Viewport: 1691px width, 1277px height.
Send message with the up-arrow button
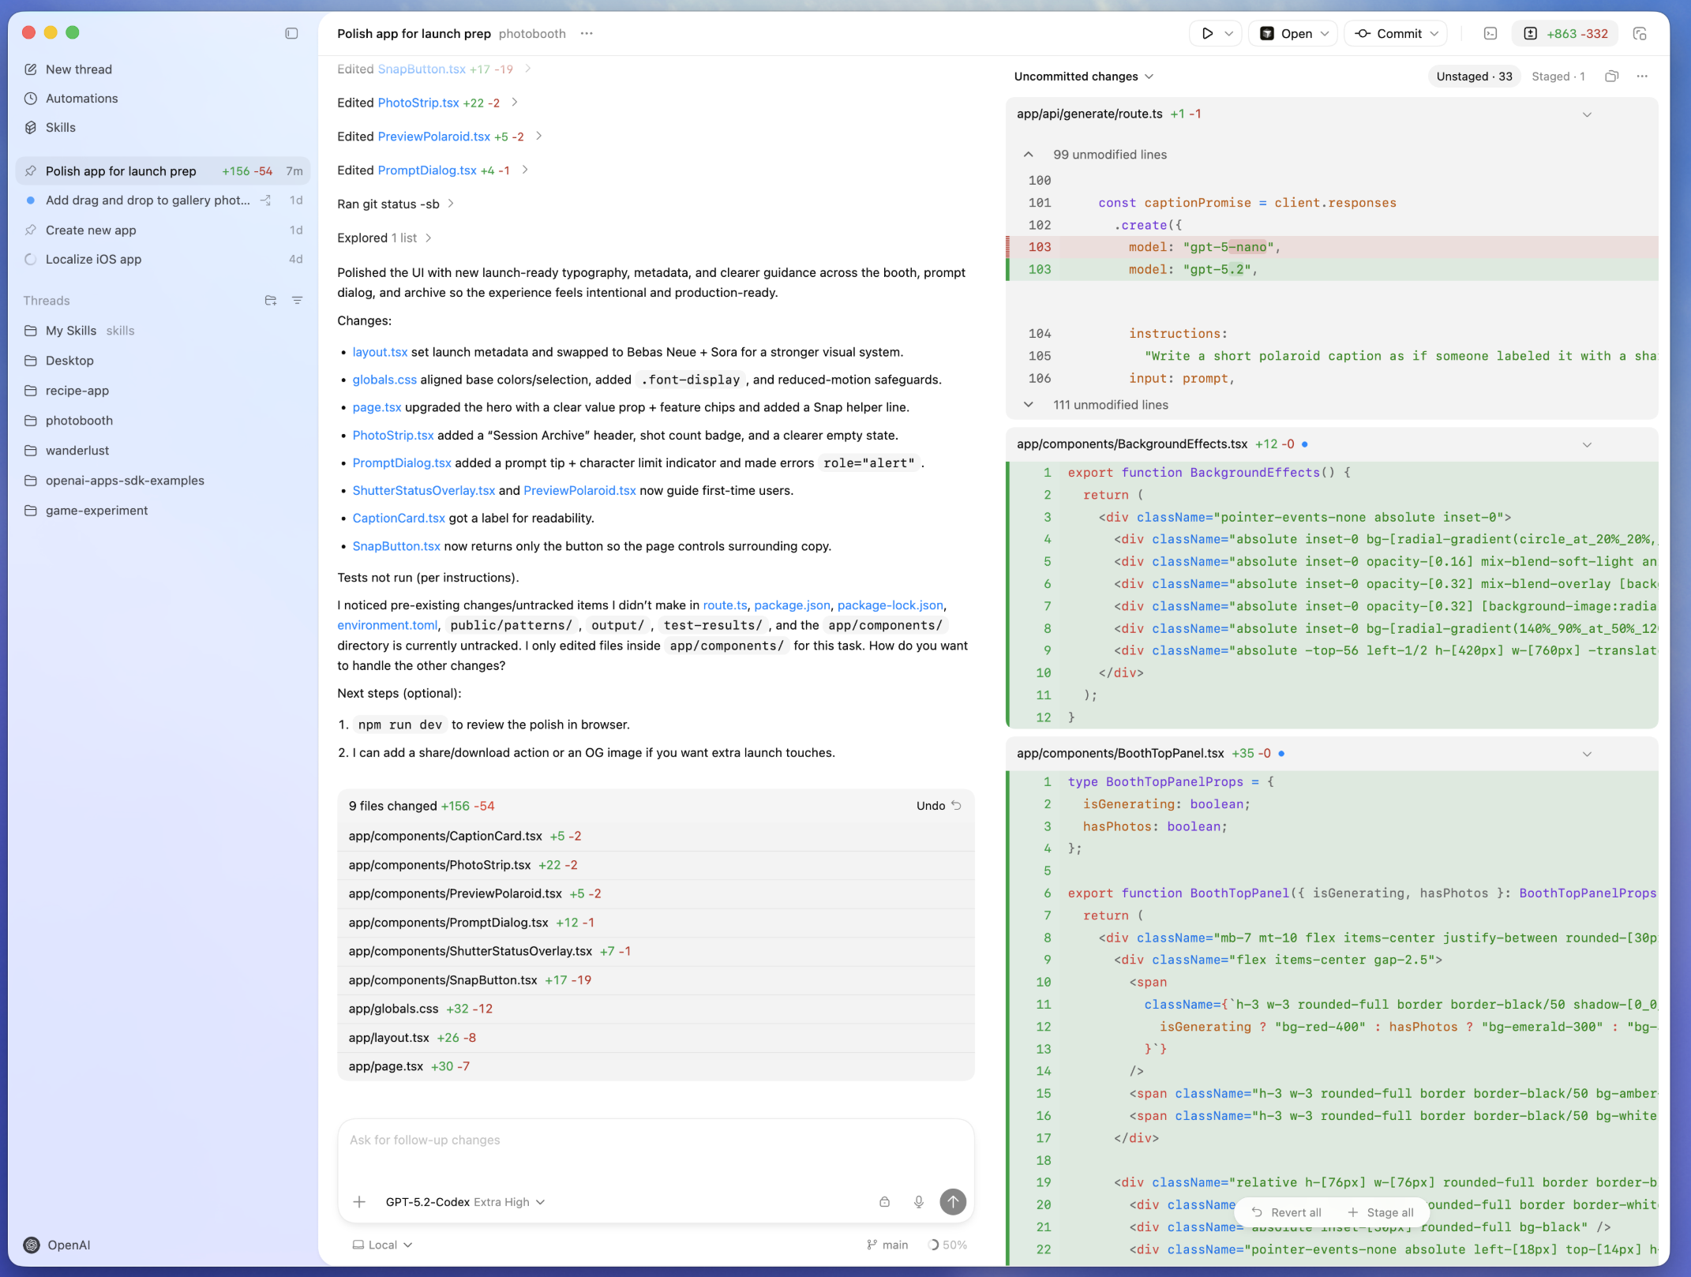pos(953,1202)
